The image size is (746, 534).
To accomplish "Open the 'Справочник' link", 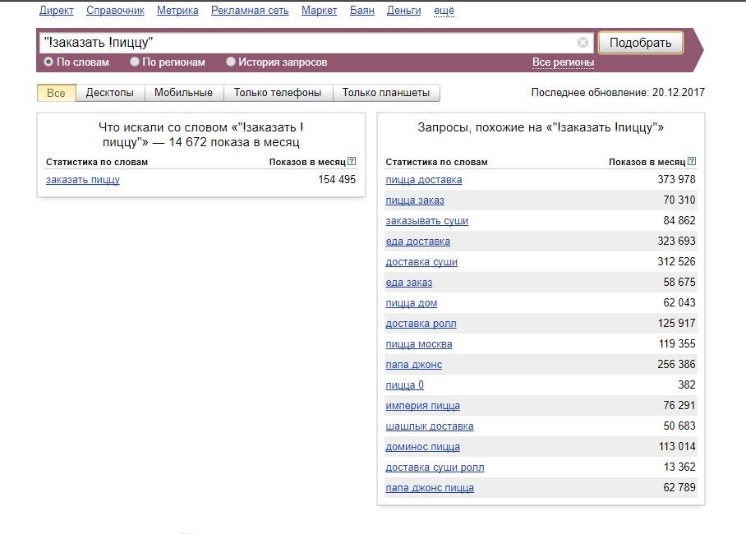I will pyautogui.click(x=115, y=11).
